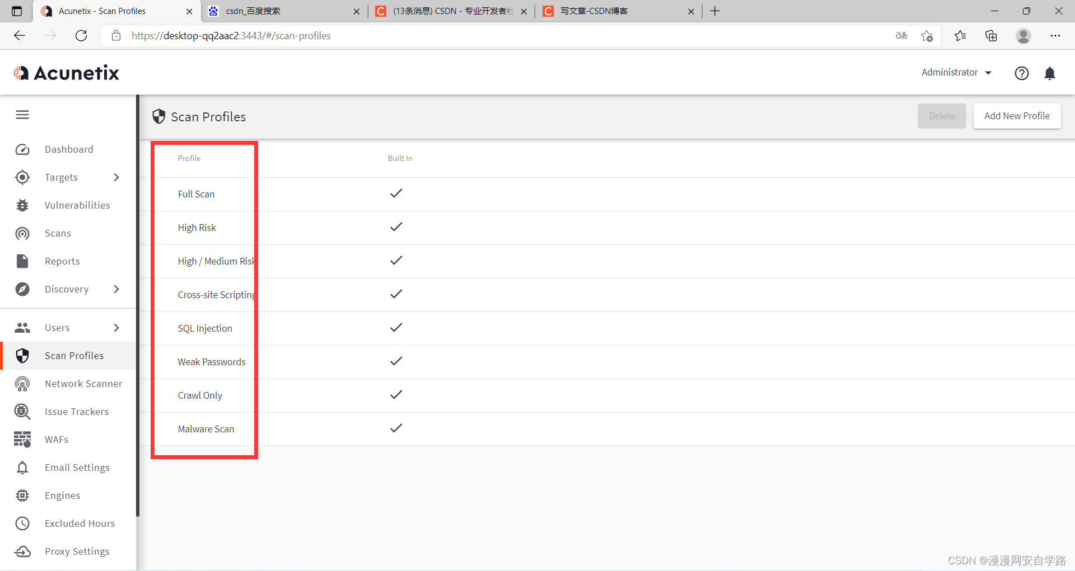
Task: Click the Targets crosshair icon
Action: [22, 177]
